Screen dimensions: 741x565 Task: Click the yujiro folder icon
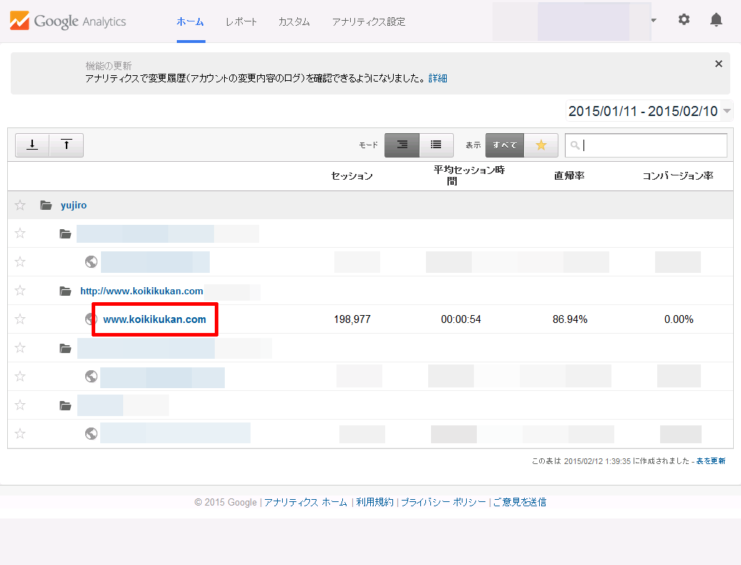click(x=46, y=206)
